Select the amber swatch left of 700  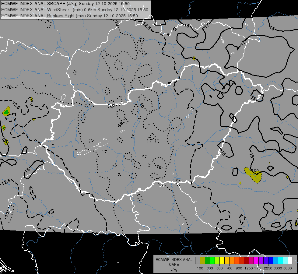click(227, 261)
